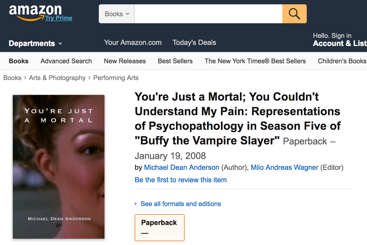367x245 pixels.
Task: Navigate to Performing Arts breadcrumb
Action: pos(116,78)
